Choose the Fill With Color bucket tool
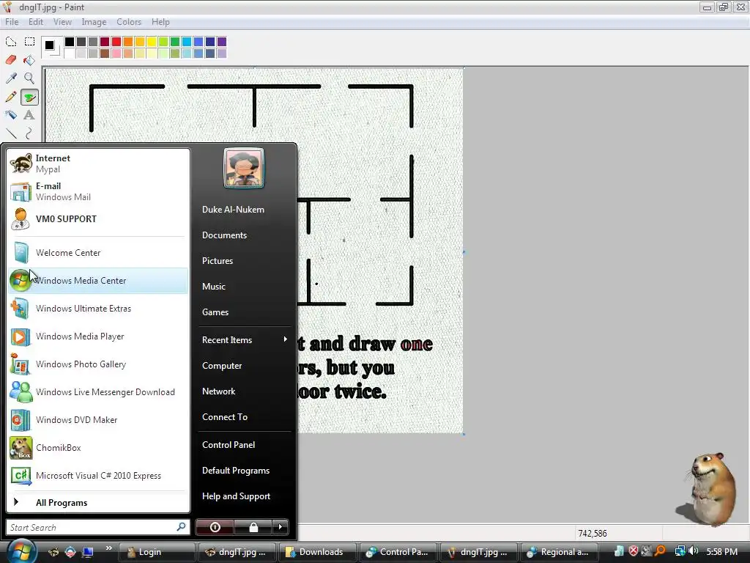Viewport: 750px width, 563px height. (29, 60)
